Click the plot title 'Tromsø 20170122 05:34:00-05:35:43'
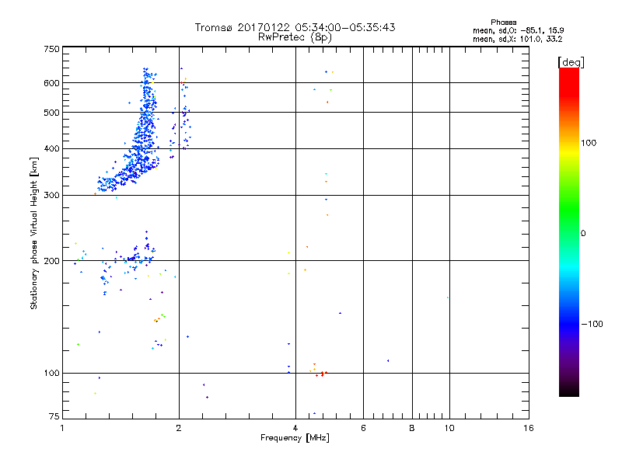This screenshot has width=622, height=466. point(295,27)
